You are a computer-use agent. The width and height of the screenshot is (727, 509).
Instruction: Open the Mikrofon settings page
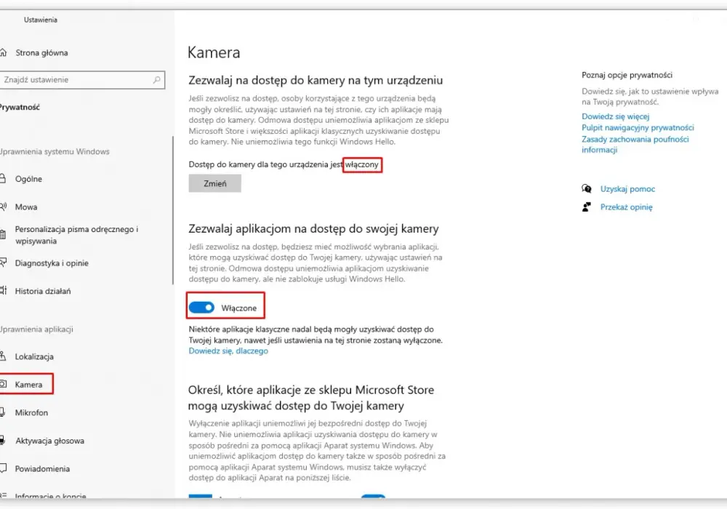[31, 412]
